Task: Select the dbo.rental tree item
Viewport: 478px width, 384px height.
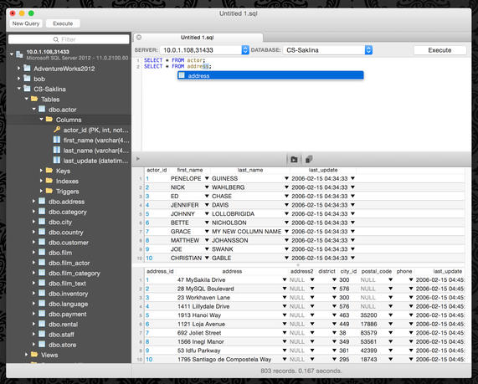Action: tap(63, 325)
